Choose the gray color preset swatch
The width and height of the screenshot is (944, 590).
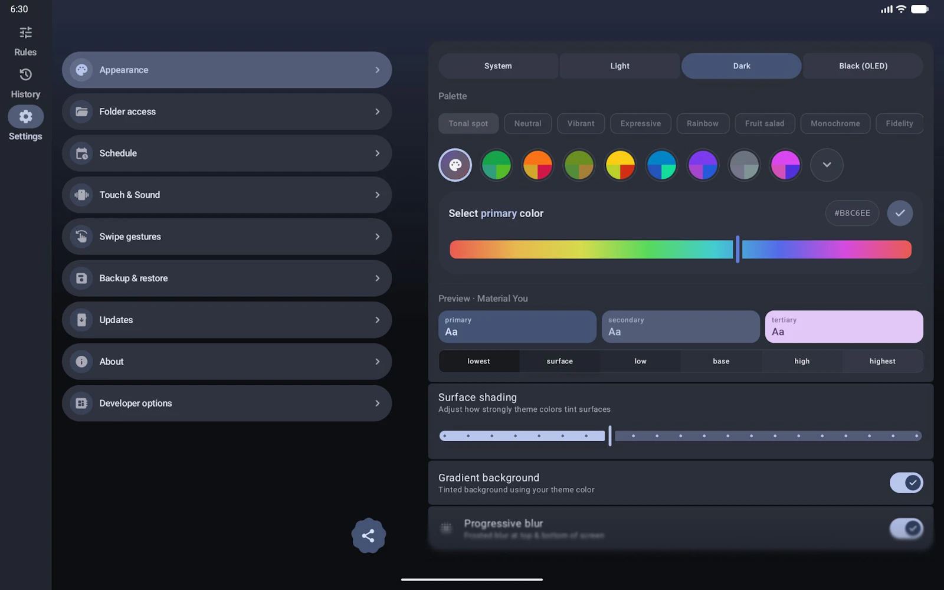point(744,165)
